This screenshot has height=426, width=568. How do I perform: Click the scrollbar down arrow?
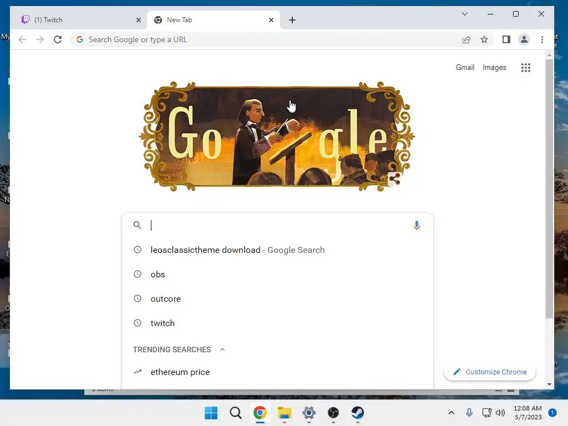coord(549,384)
